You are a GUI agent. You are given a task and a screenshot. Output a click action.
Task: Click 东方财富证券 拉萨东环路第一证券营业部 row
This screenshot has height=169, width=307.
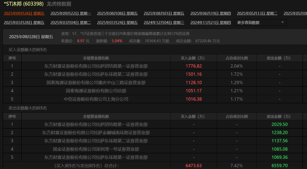[x=96, y=157]
